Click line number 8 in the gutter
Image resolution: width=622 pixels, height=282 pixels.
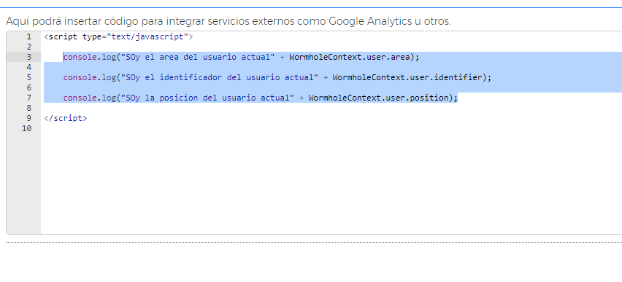pyautogui.click(x=28, y=108)
